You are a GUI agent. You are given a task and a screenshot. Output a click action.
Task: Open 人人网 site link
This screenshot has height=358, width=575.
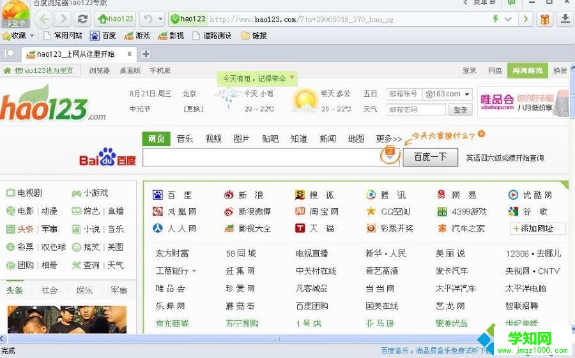pyautogui.click(x=174, y=228)
